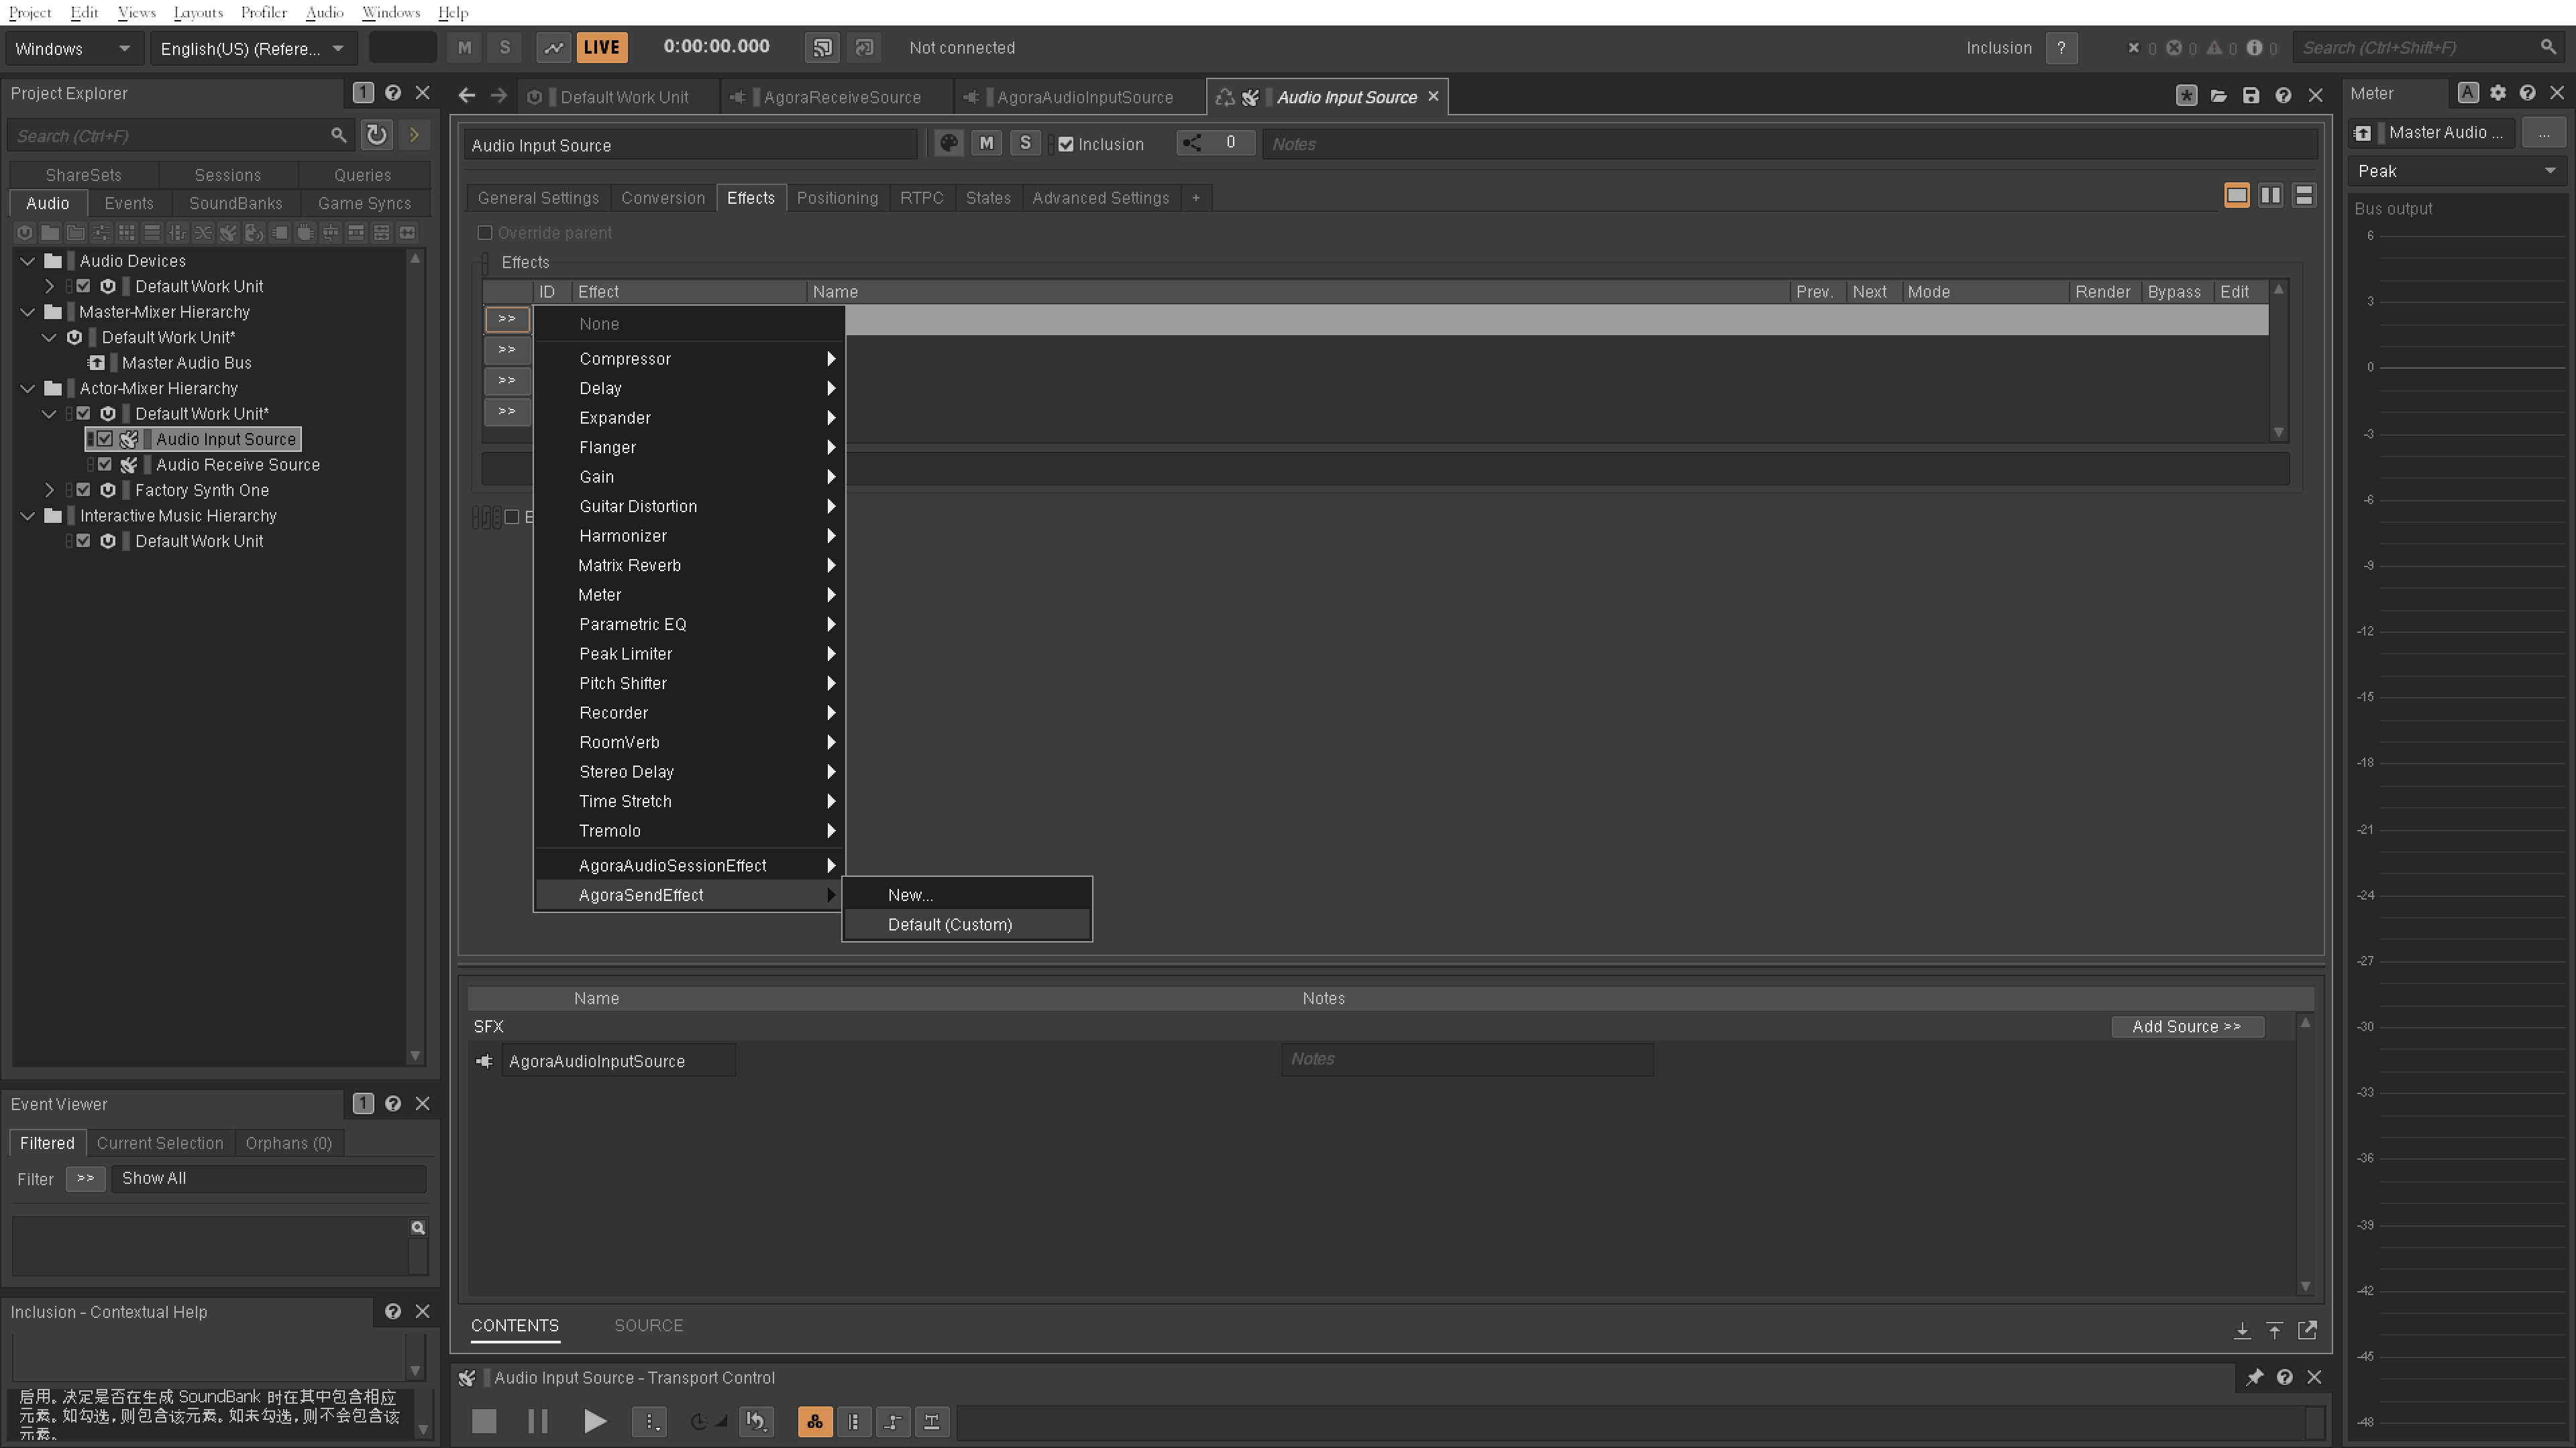Click the Solo icon on Audio Input Source

(x=1024, y=143)
